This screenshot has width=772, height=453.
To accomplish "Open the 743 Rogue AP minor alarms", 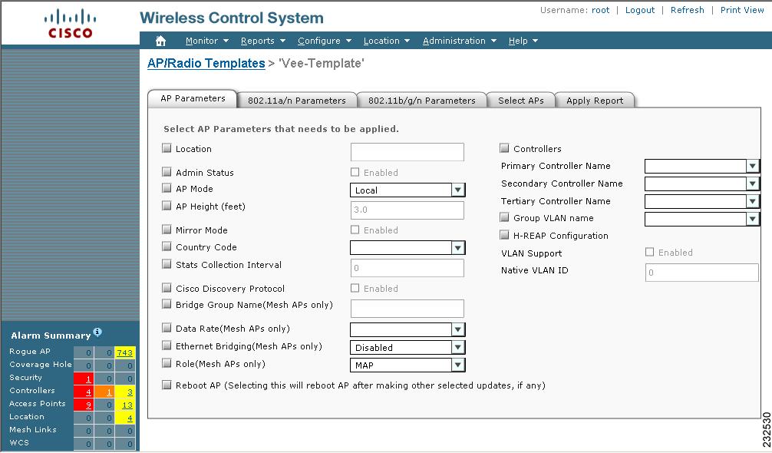I will (124, 352).
